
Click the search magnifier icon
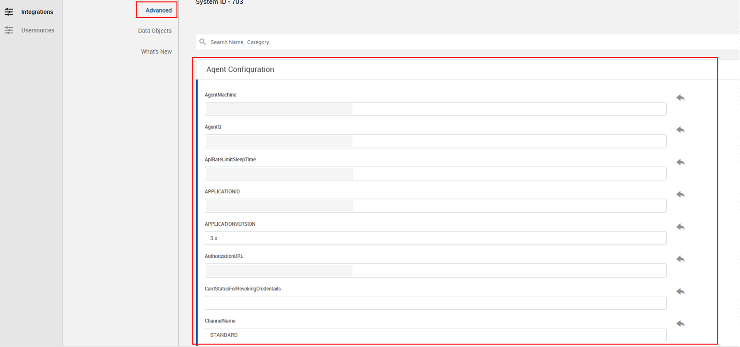point(203,42)
